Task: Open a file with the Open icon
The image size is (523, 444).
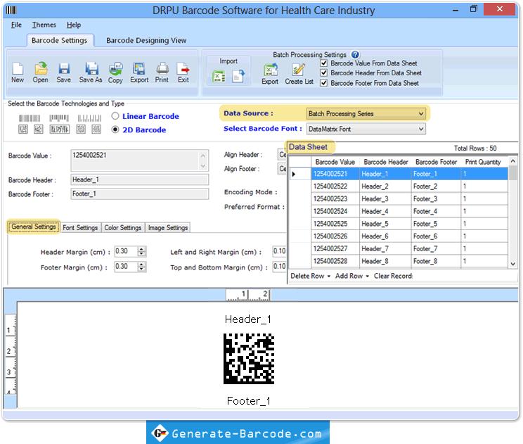Action: click(x=41, y=68)
